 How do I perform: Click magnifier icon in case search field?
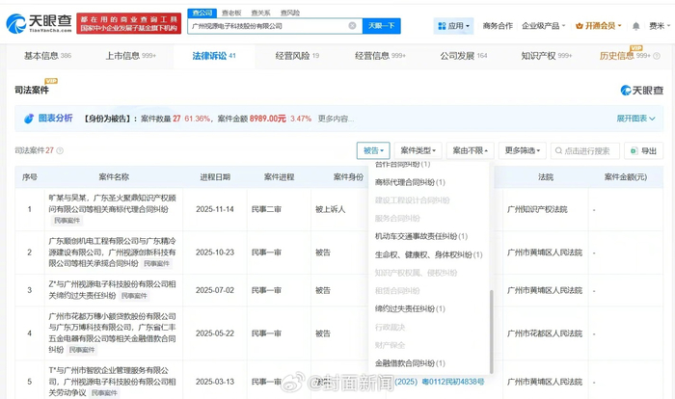tap(558, 151)
